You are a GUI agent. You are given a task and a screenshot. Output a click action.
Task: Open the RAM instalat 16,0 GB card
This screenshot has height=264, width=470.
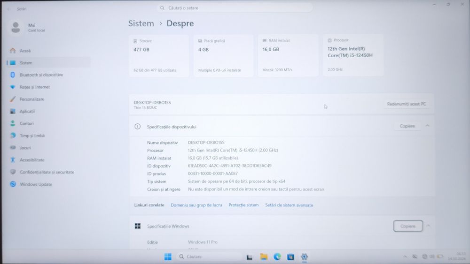click(288, 56)
